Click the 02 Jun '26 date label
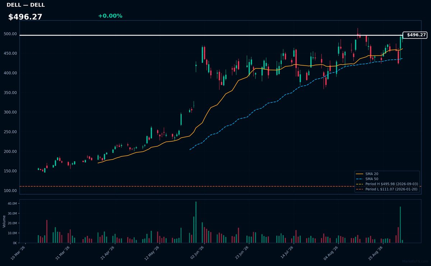Screen dimensions: 431x266 (x=197, y=253)
